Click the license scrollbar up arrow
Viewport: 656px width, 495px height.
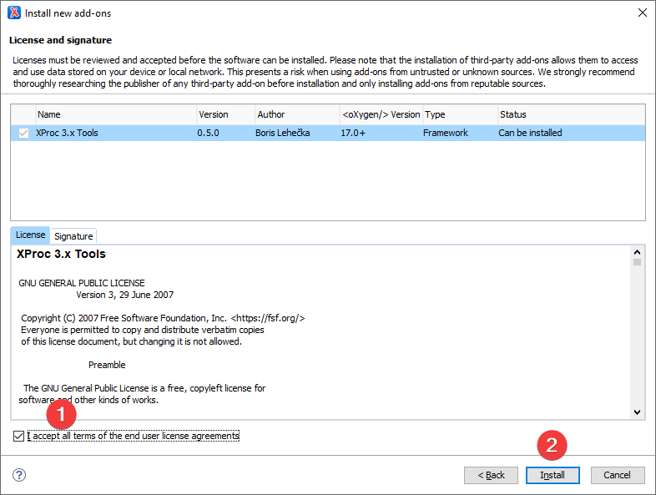[x=637, y=252]
